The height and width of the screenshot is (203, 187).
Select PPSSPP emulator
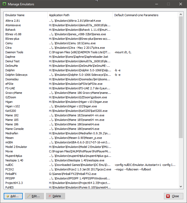(91, 178)
